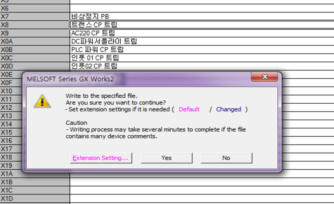Click the empty comment cell for X6

click(202, 8)
